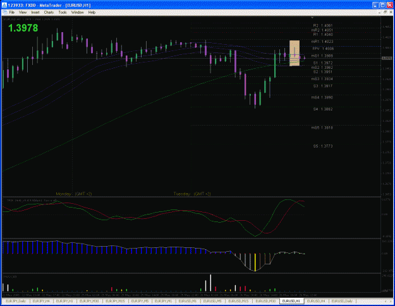Select the active EURUSD,H1 chart tab

[x=291, y=301]
